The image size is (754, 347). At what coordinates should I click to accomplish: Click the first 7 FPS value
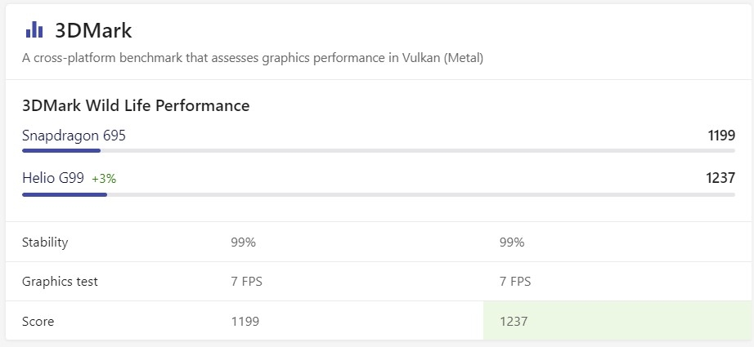[x=246, y=282]
